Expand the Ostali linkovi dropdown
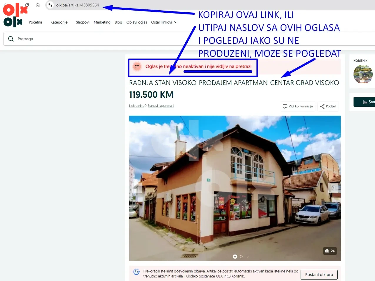The width and height of the screenshot is (375, 281). click(x=164, y=22)
